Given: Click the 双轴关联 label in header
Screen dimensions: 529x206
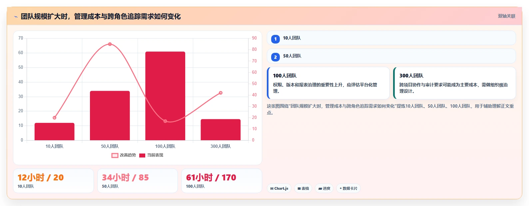Looking at the screenshot, I should pyautogui.click(x=507, y=16).
